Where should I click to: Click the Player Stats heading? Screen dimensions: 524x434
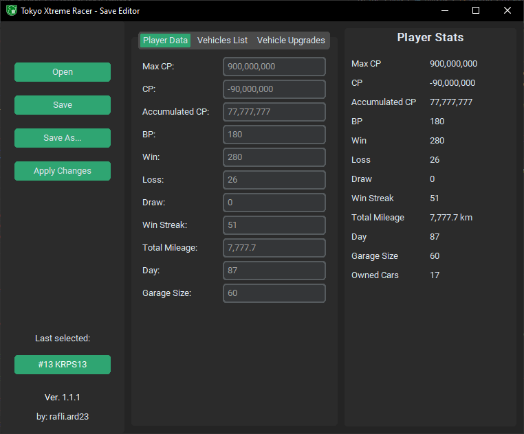pos(430,37)
